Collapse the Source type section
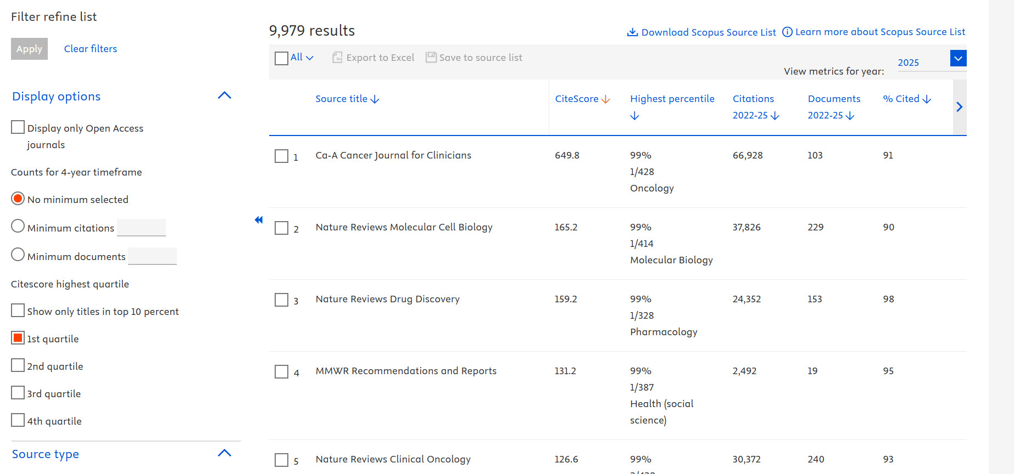 coord(225,453)
